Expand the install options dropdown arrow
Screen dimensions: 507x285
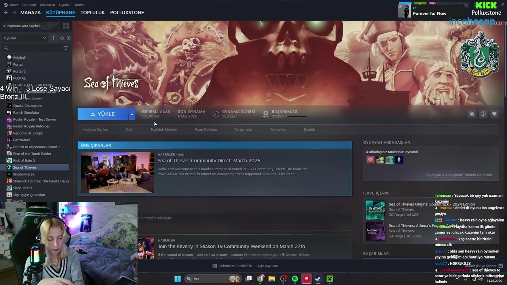pyautogui.click(x=132, y=114)
